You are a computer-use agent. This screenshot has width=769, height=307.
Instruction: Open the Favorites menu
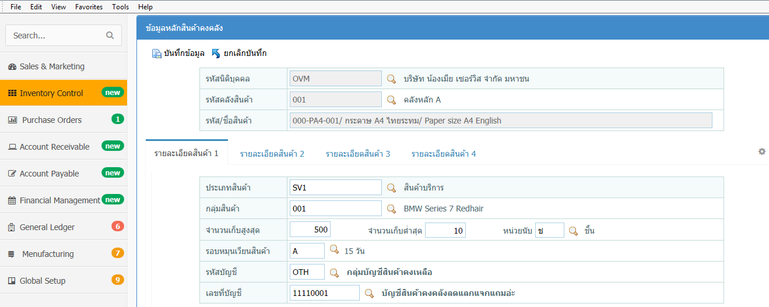click(x=89, y=7)
